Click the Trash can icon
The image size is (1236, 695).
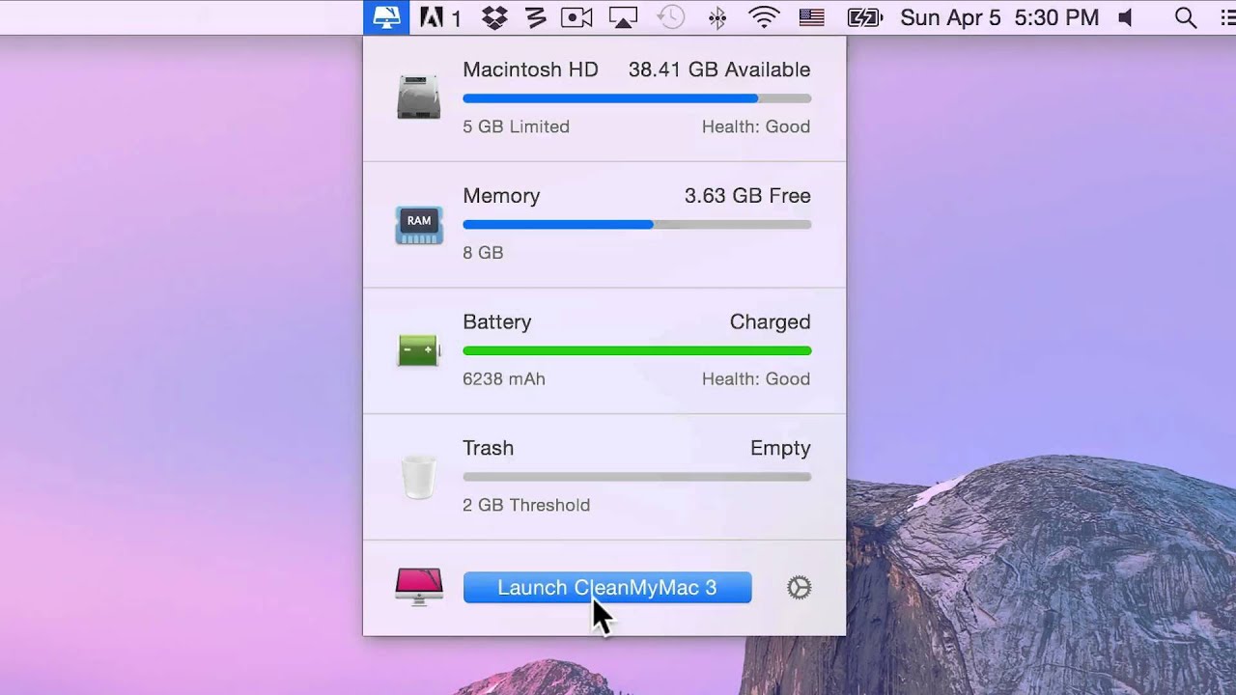tap(419, 477)
